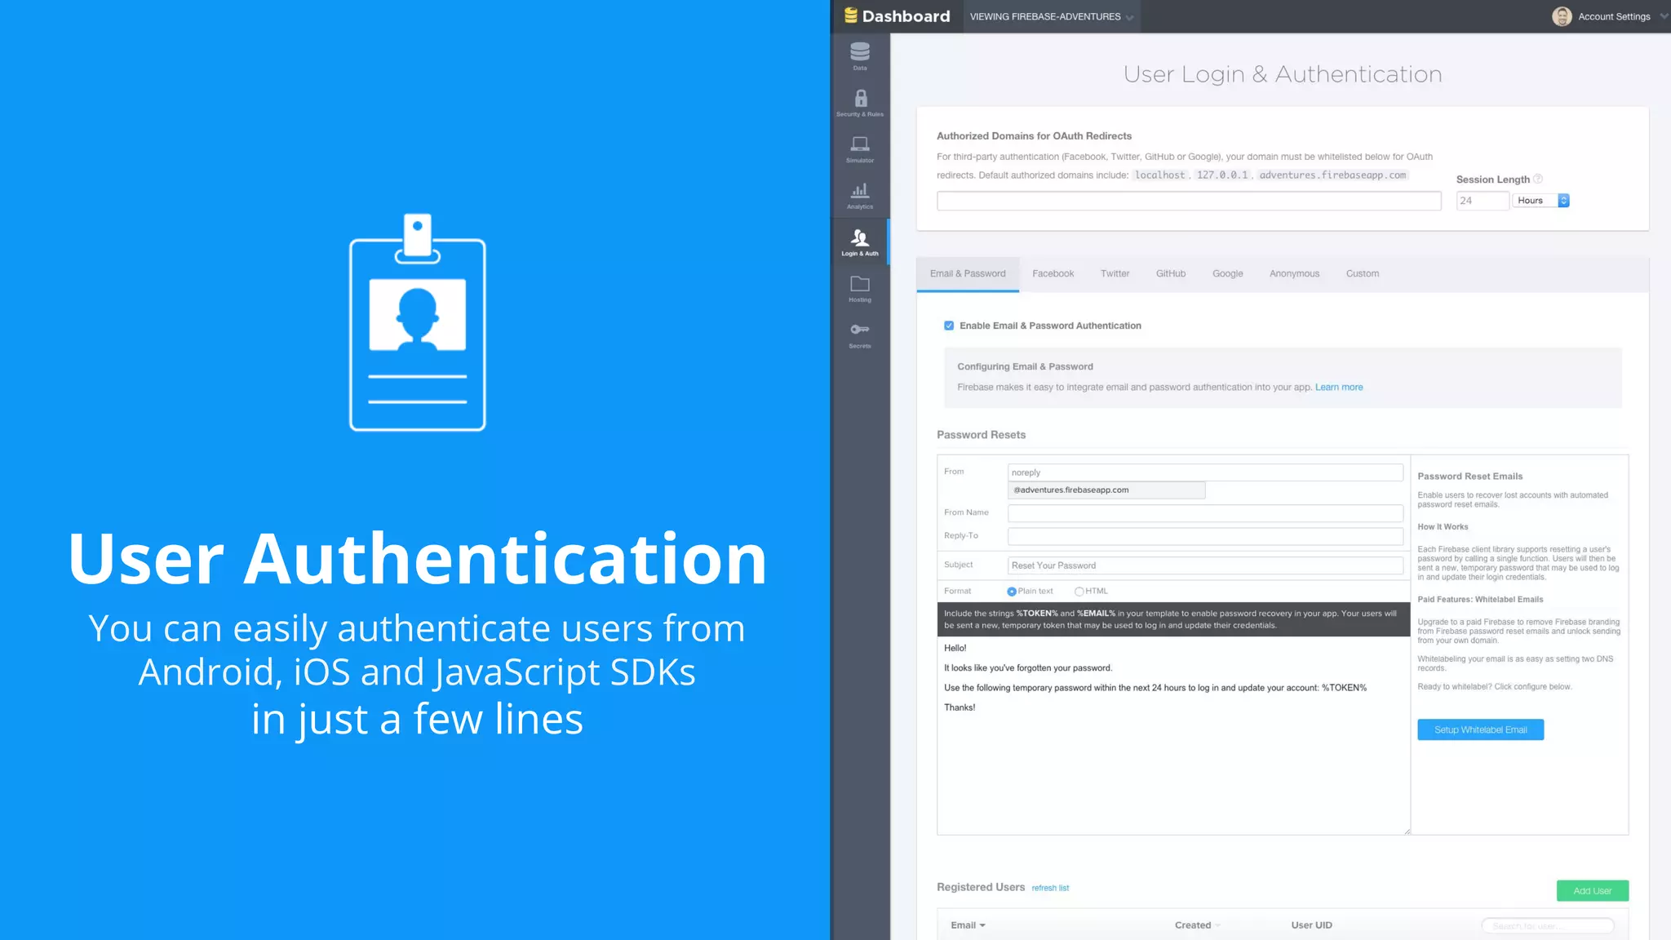Click the @adventures.firebaseapp.com domain field
Viewport: 1671px width, 940px height.
1106,490
